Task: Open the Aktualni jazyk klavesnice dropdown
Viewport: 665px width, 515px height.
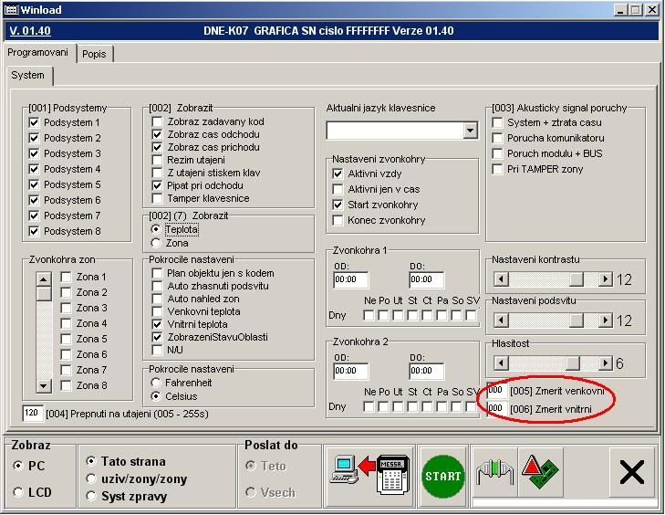Action: point(470,131)
